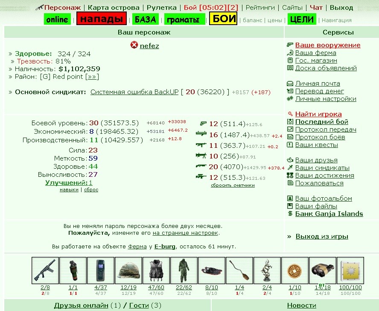
Task: Click the [»»] district link
Action: coord(92,77)
